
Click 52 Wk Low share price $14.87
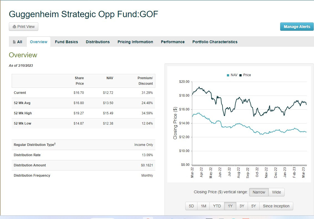click(79, 123)
